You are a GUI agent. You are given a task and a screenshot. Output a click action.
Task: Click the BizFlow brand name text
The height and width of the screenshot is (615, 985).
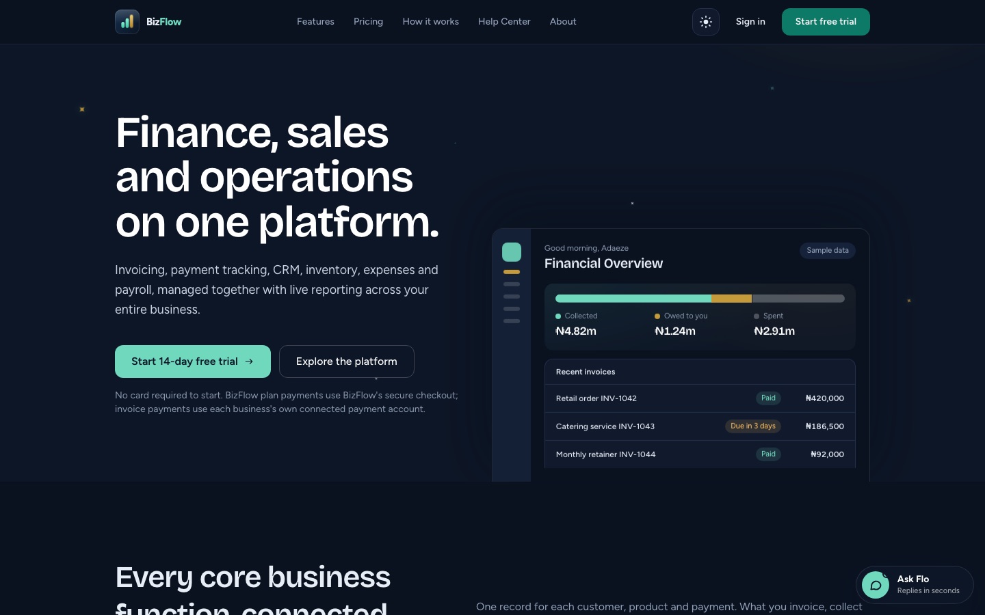click(164, 22)
